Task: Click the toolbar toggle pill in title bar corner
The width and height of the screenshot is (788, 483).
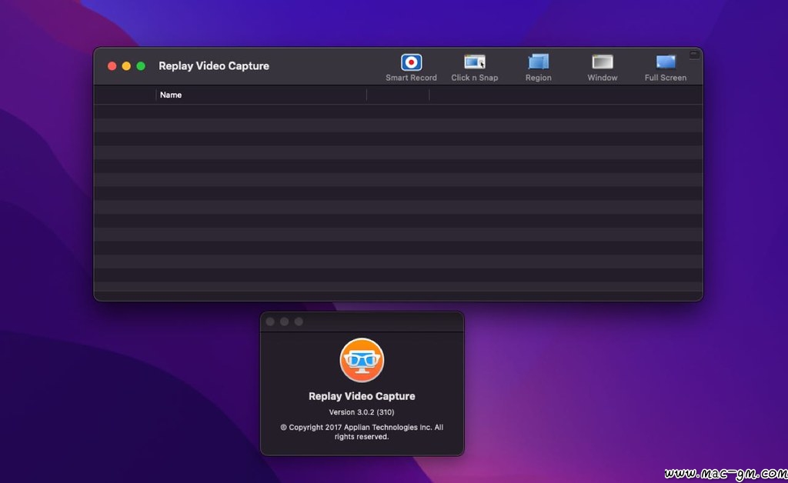Action: (x=694, y=55)
